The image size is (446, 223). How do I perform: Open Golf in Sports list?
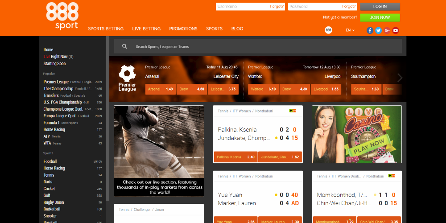(73, 195)
